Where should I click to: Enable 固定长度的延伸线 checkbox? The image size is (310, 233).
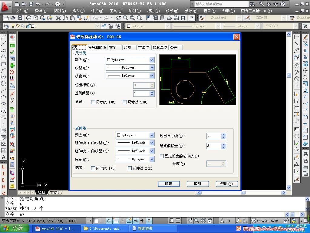pos(162,156)
